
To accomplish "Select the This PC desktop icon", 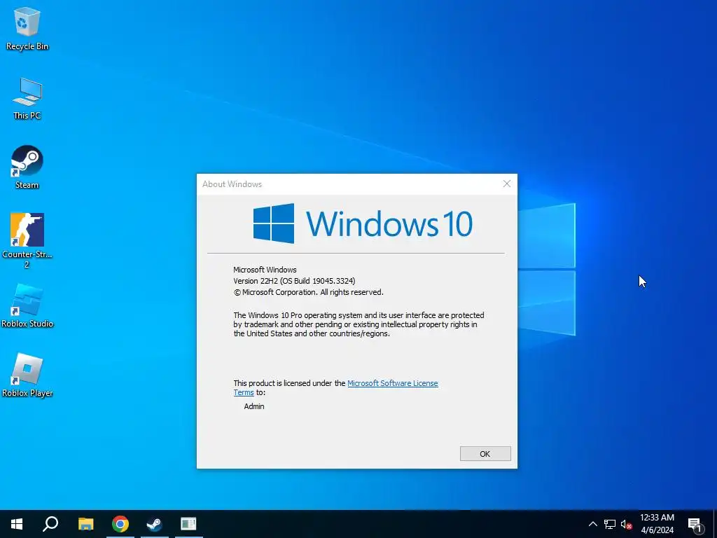I will click(x=27, y=99).
